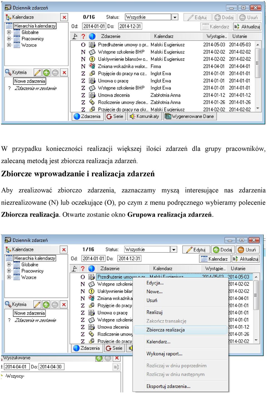This screenshot has width=267, height=393.
Task: Click the scrollbar down arrow in the 0/16 window
Action: coord(258,109)
